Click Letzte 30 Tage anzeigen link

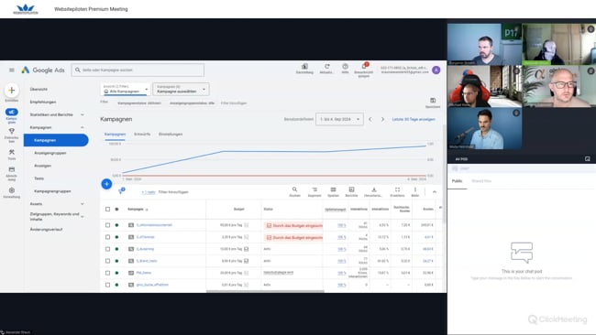[x=414, y=119]
